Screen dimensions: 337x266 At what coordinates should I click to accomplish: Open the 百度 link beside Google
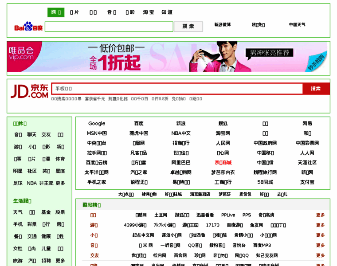pyautogui.click(x=139, y=123)
